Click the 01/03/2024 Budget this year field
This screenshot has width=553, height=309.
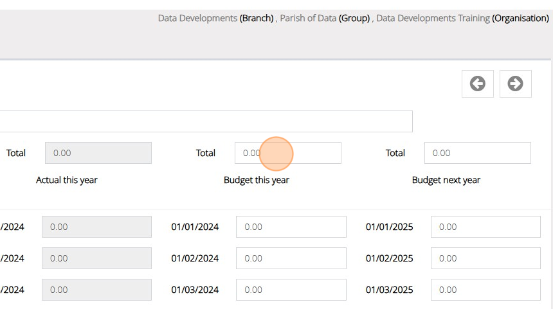click(291, 290)
